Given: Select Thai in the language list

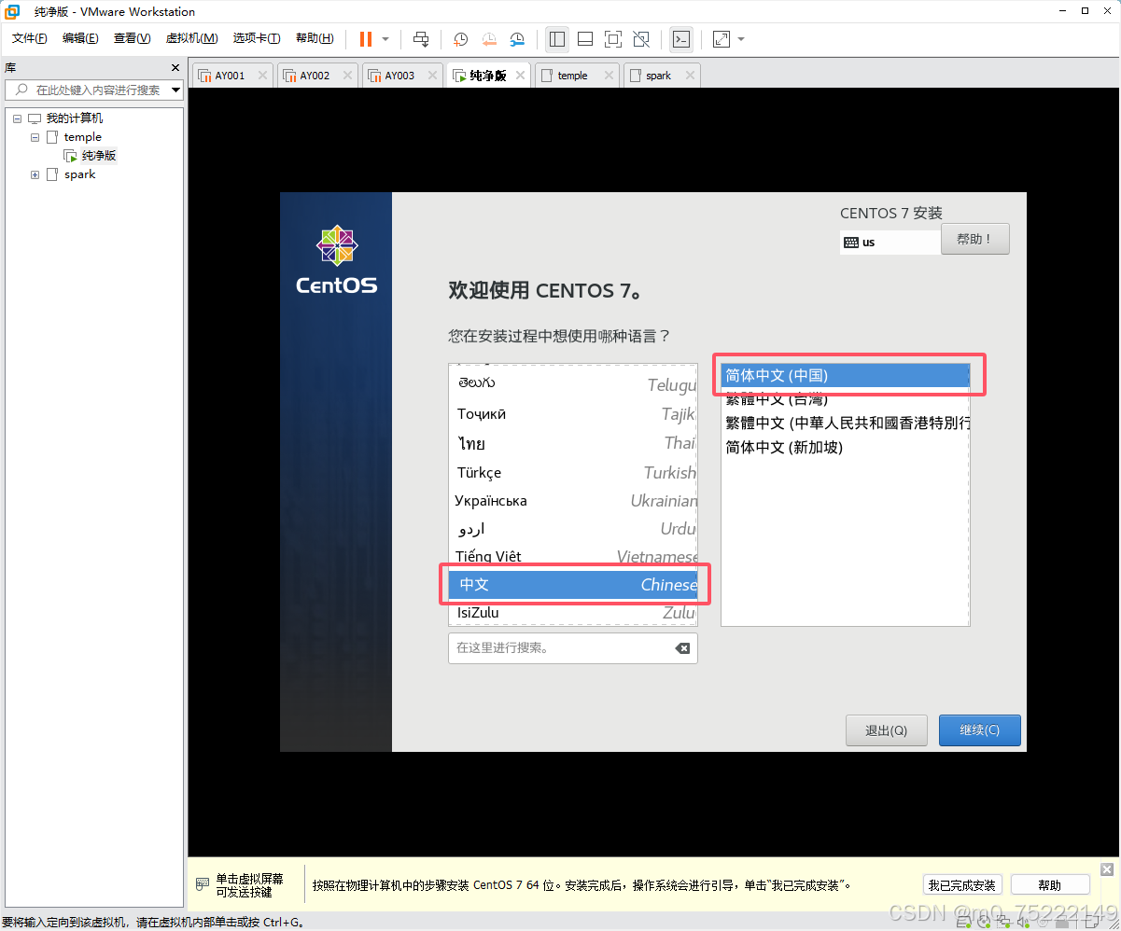Looking at the screenshot, I should [x=573, y=443].
